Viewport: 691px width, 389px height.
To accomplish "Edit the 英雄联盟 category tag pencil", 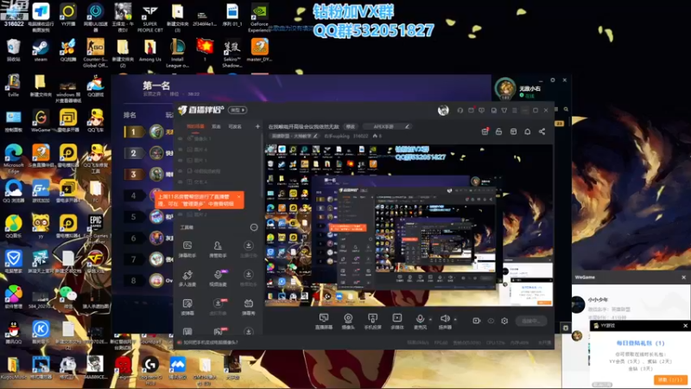I will 315,136.
